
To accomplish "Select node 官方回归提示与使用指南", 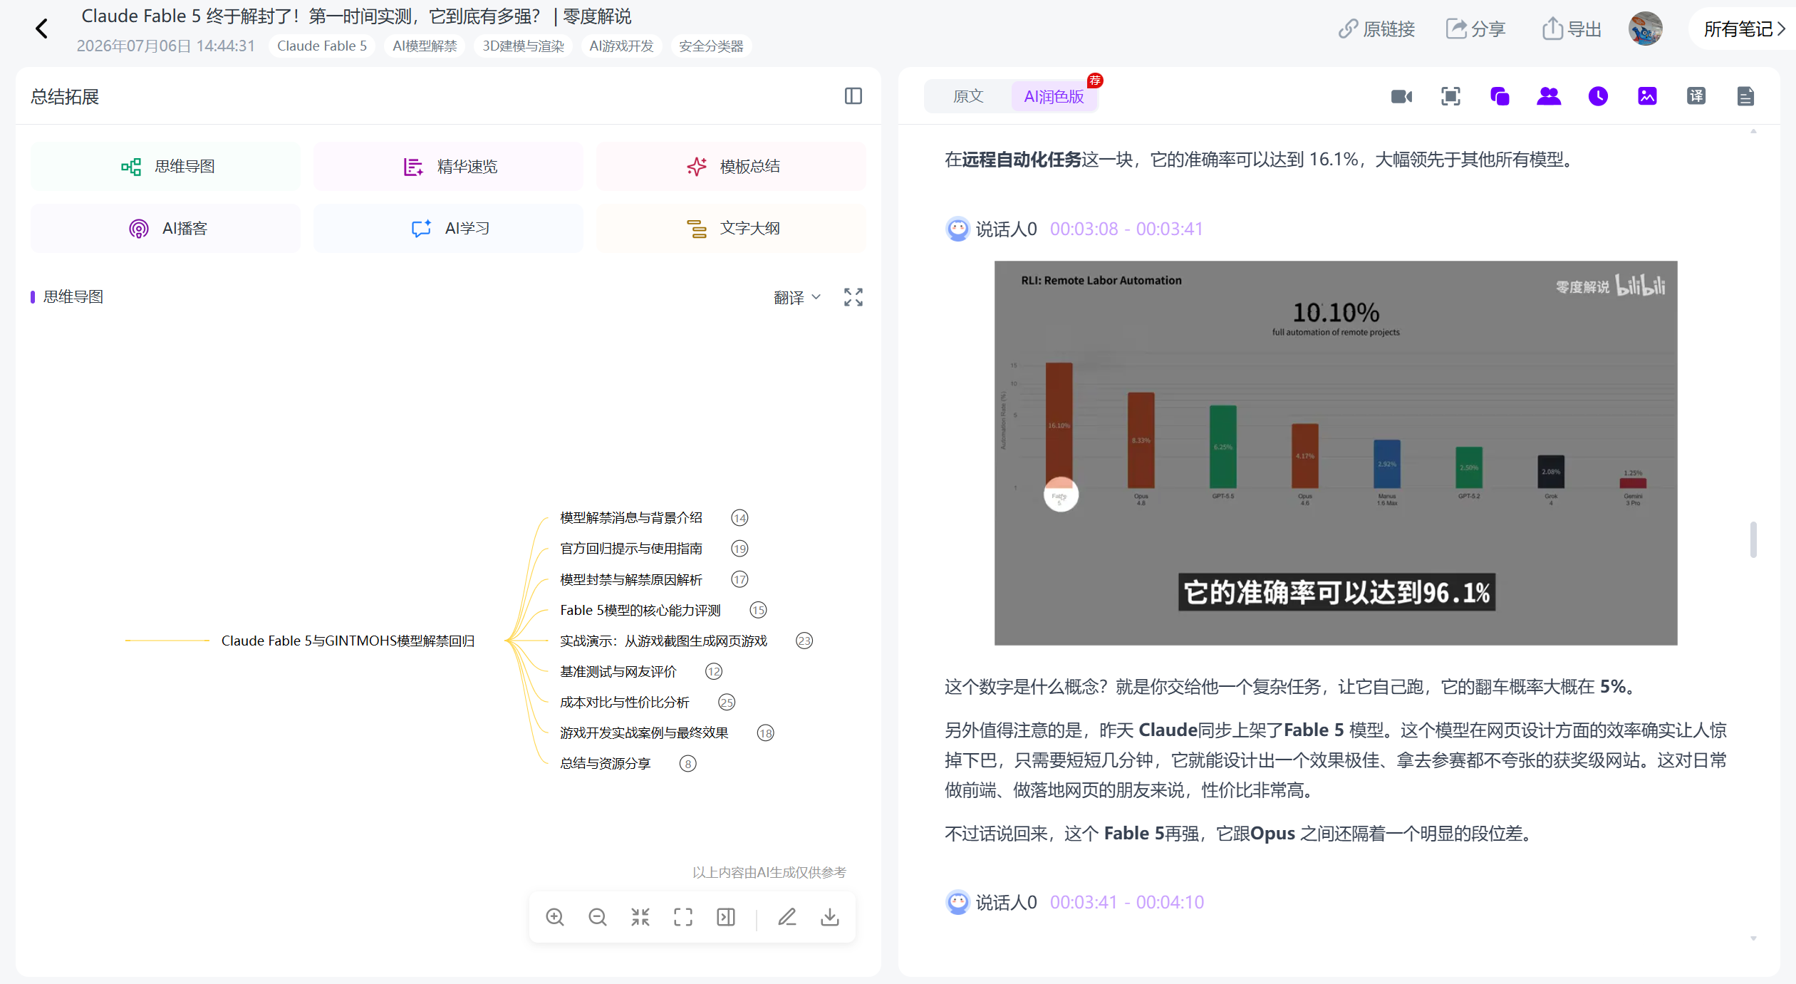I will (x=631, y=549).
